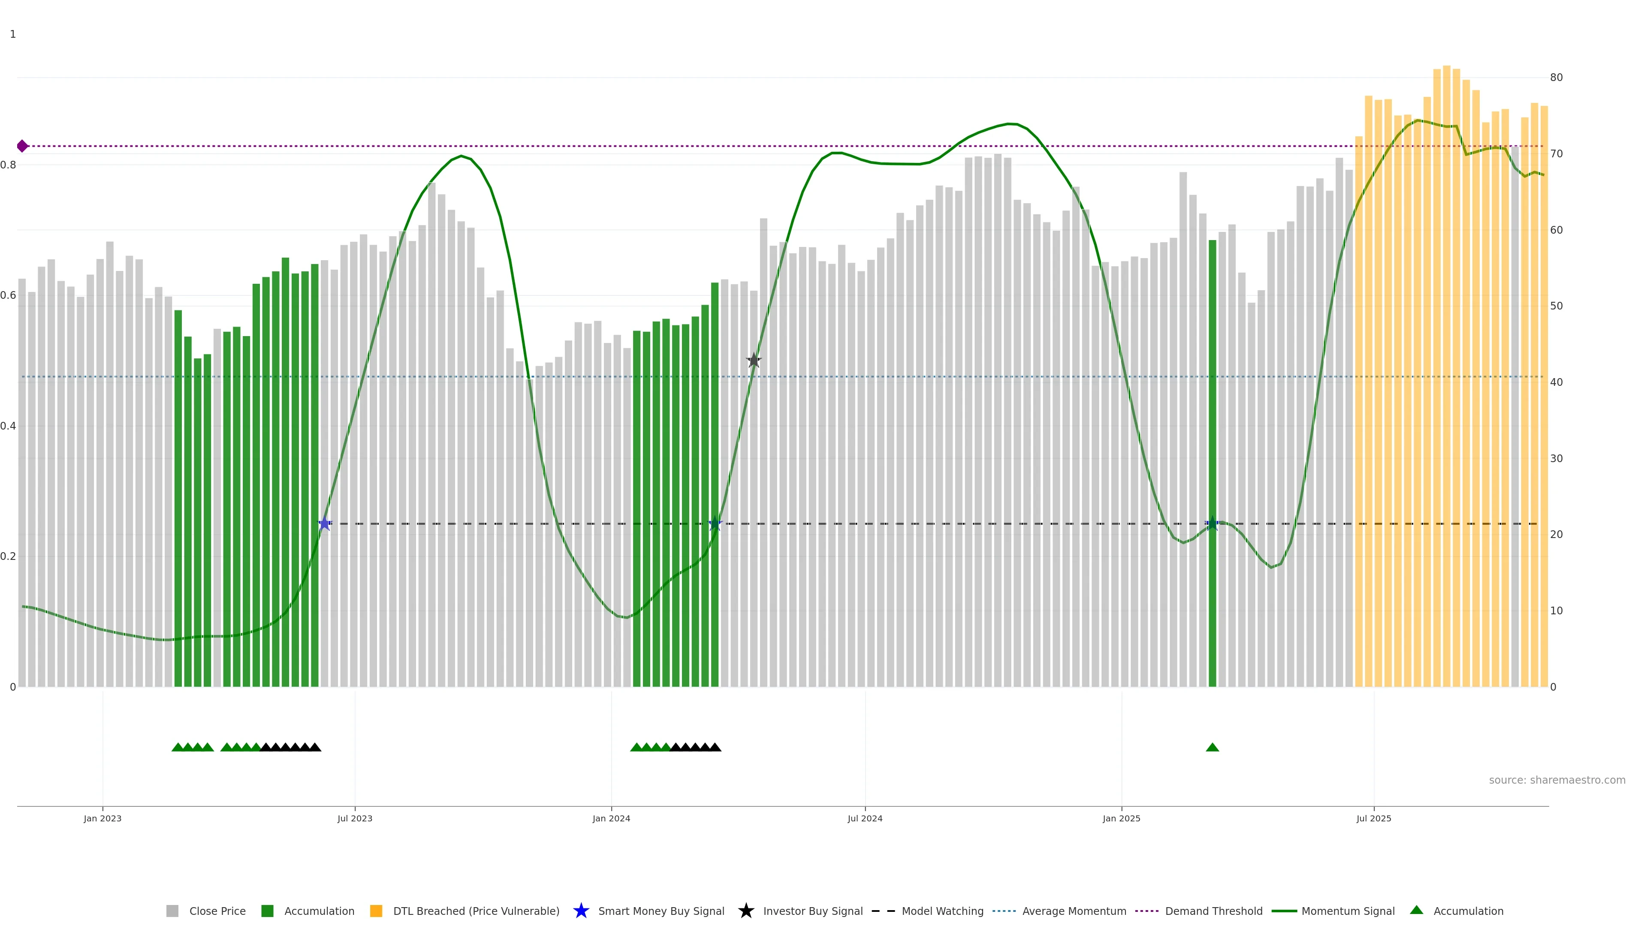Click the Jul 2025 axis label

pos(1373,819)
